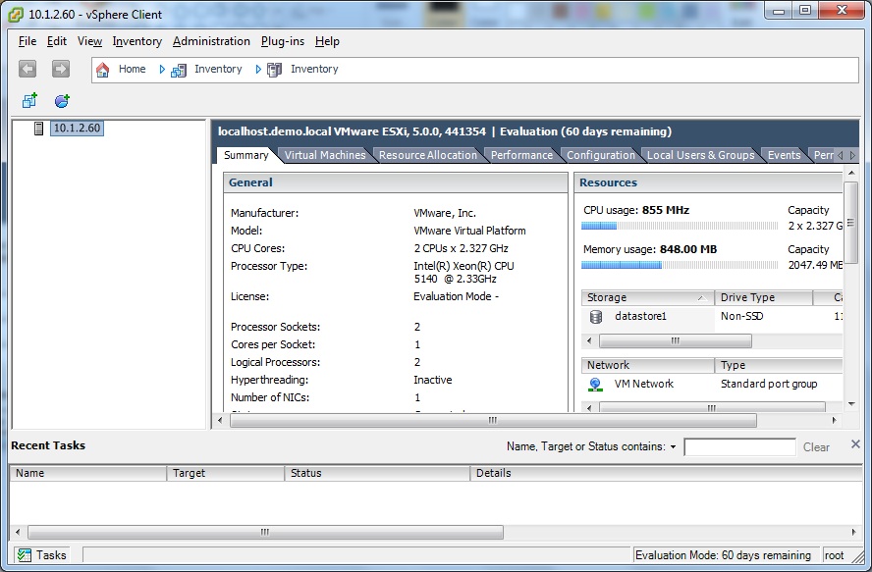Sort by Drive Type column header
This screenshot has height=572, width=872.
[x=763, y=297]
